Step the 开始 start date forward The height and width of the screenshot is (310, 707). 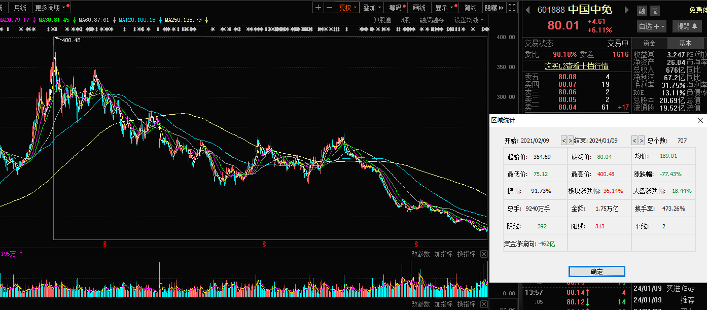[571, 141]
